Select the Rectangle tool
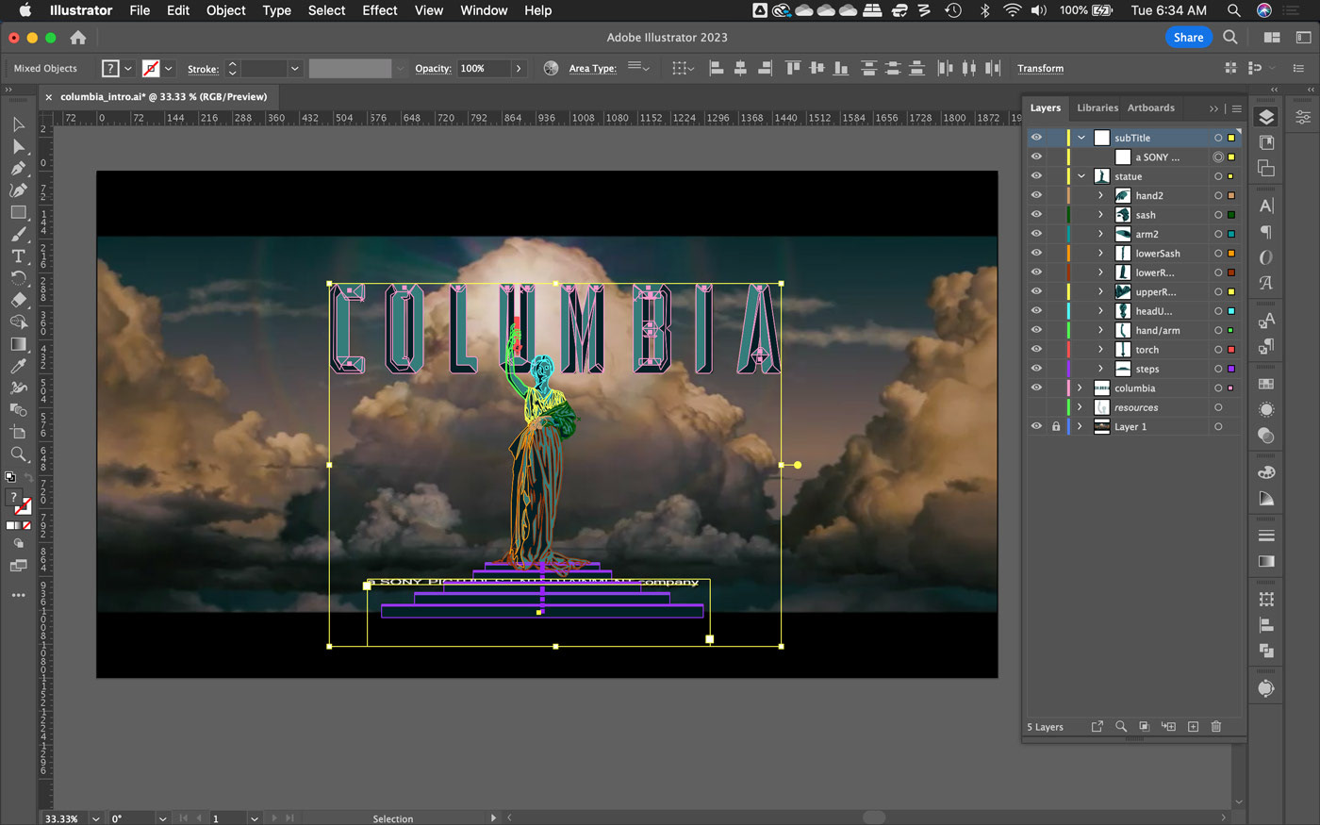Viewport: 1320px width, 825px height. [x=18, y=212]
